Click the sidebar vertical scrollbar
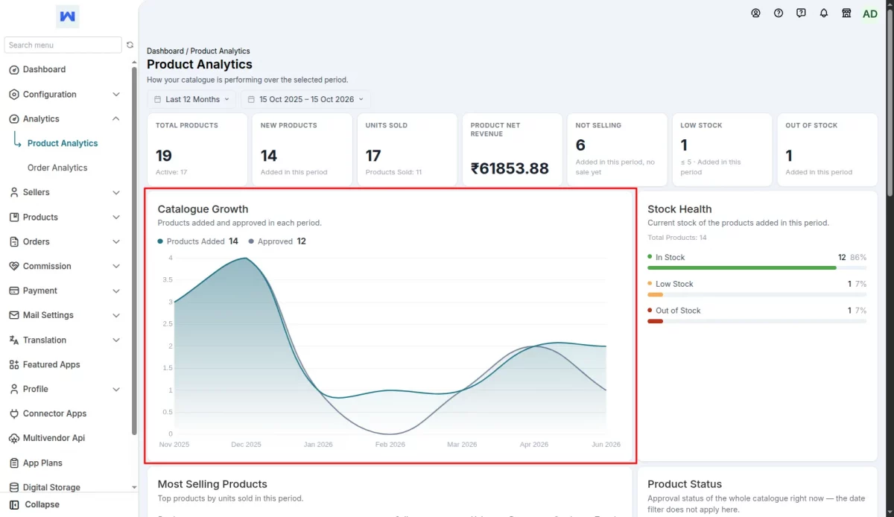 [x=134, y=250]
